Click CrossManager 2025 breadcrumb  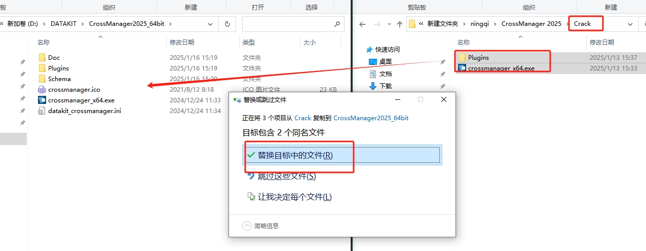(x=531, y=24)
